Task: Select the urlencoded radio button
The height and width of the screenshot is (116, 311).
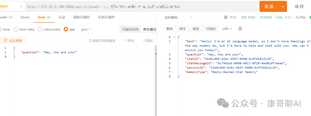Action: pos(40,29)
